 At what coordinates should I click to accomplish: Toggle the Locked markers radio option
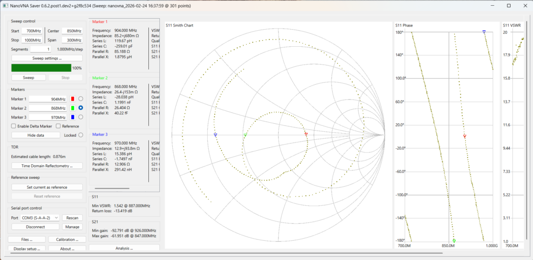pos(81,135)
